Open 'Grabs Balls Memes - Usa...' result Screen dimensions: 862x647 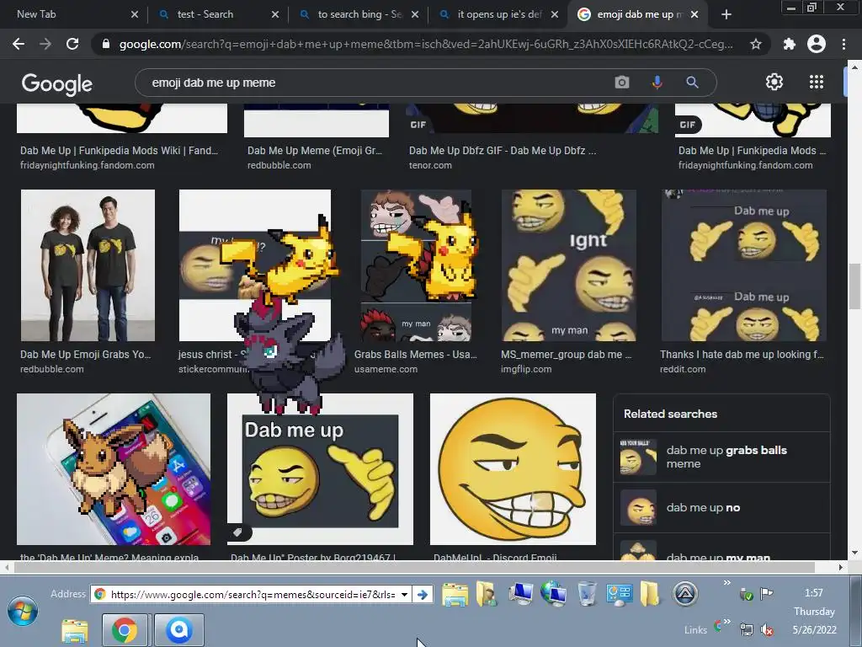coord(416,355)
